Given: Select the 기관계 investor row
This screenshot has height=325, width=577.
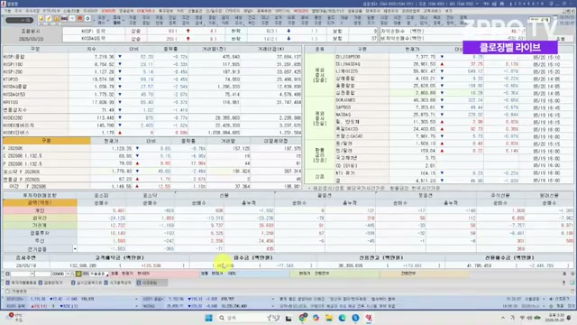Looking at the screenshot, I should coord(288,225).
